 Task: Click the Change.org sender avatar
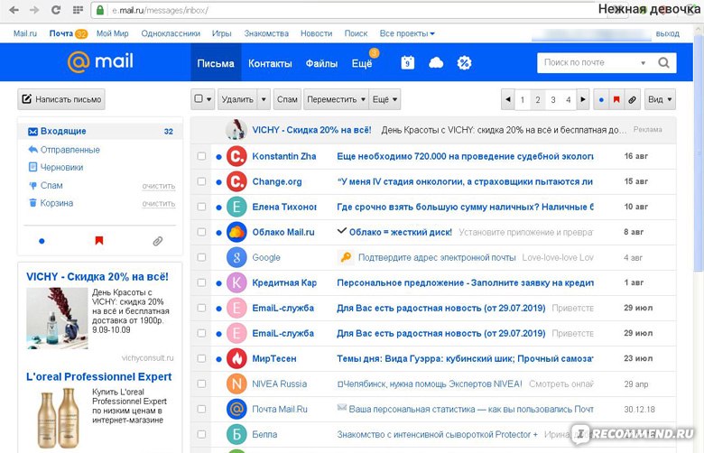click(x=236, y=181)
